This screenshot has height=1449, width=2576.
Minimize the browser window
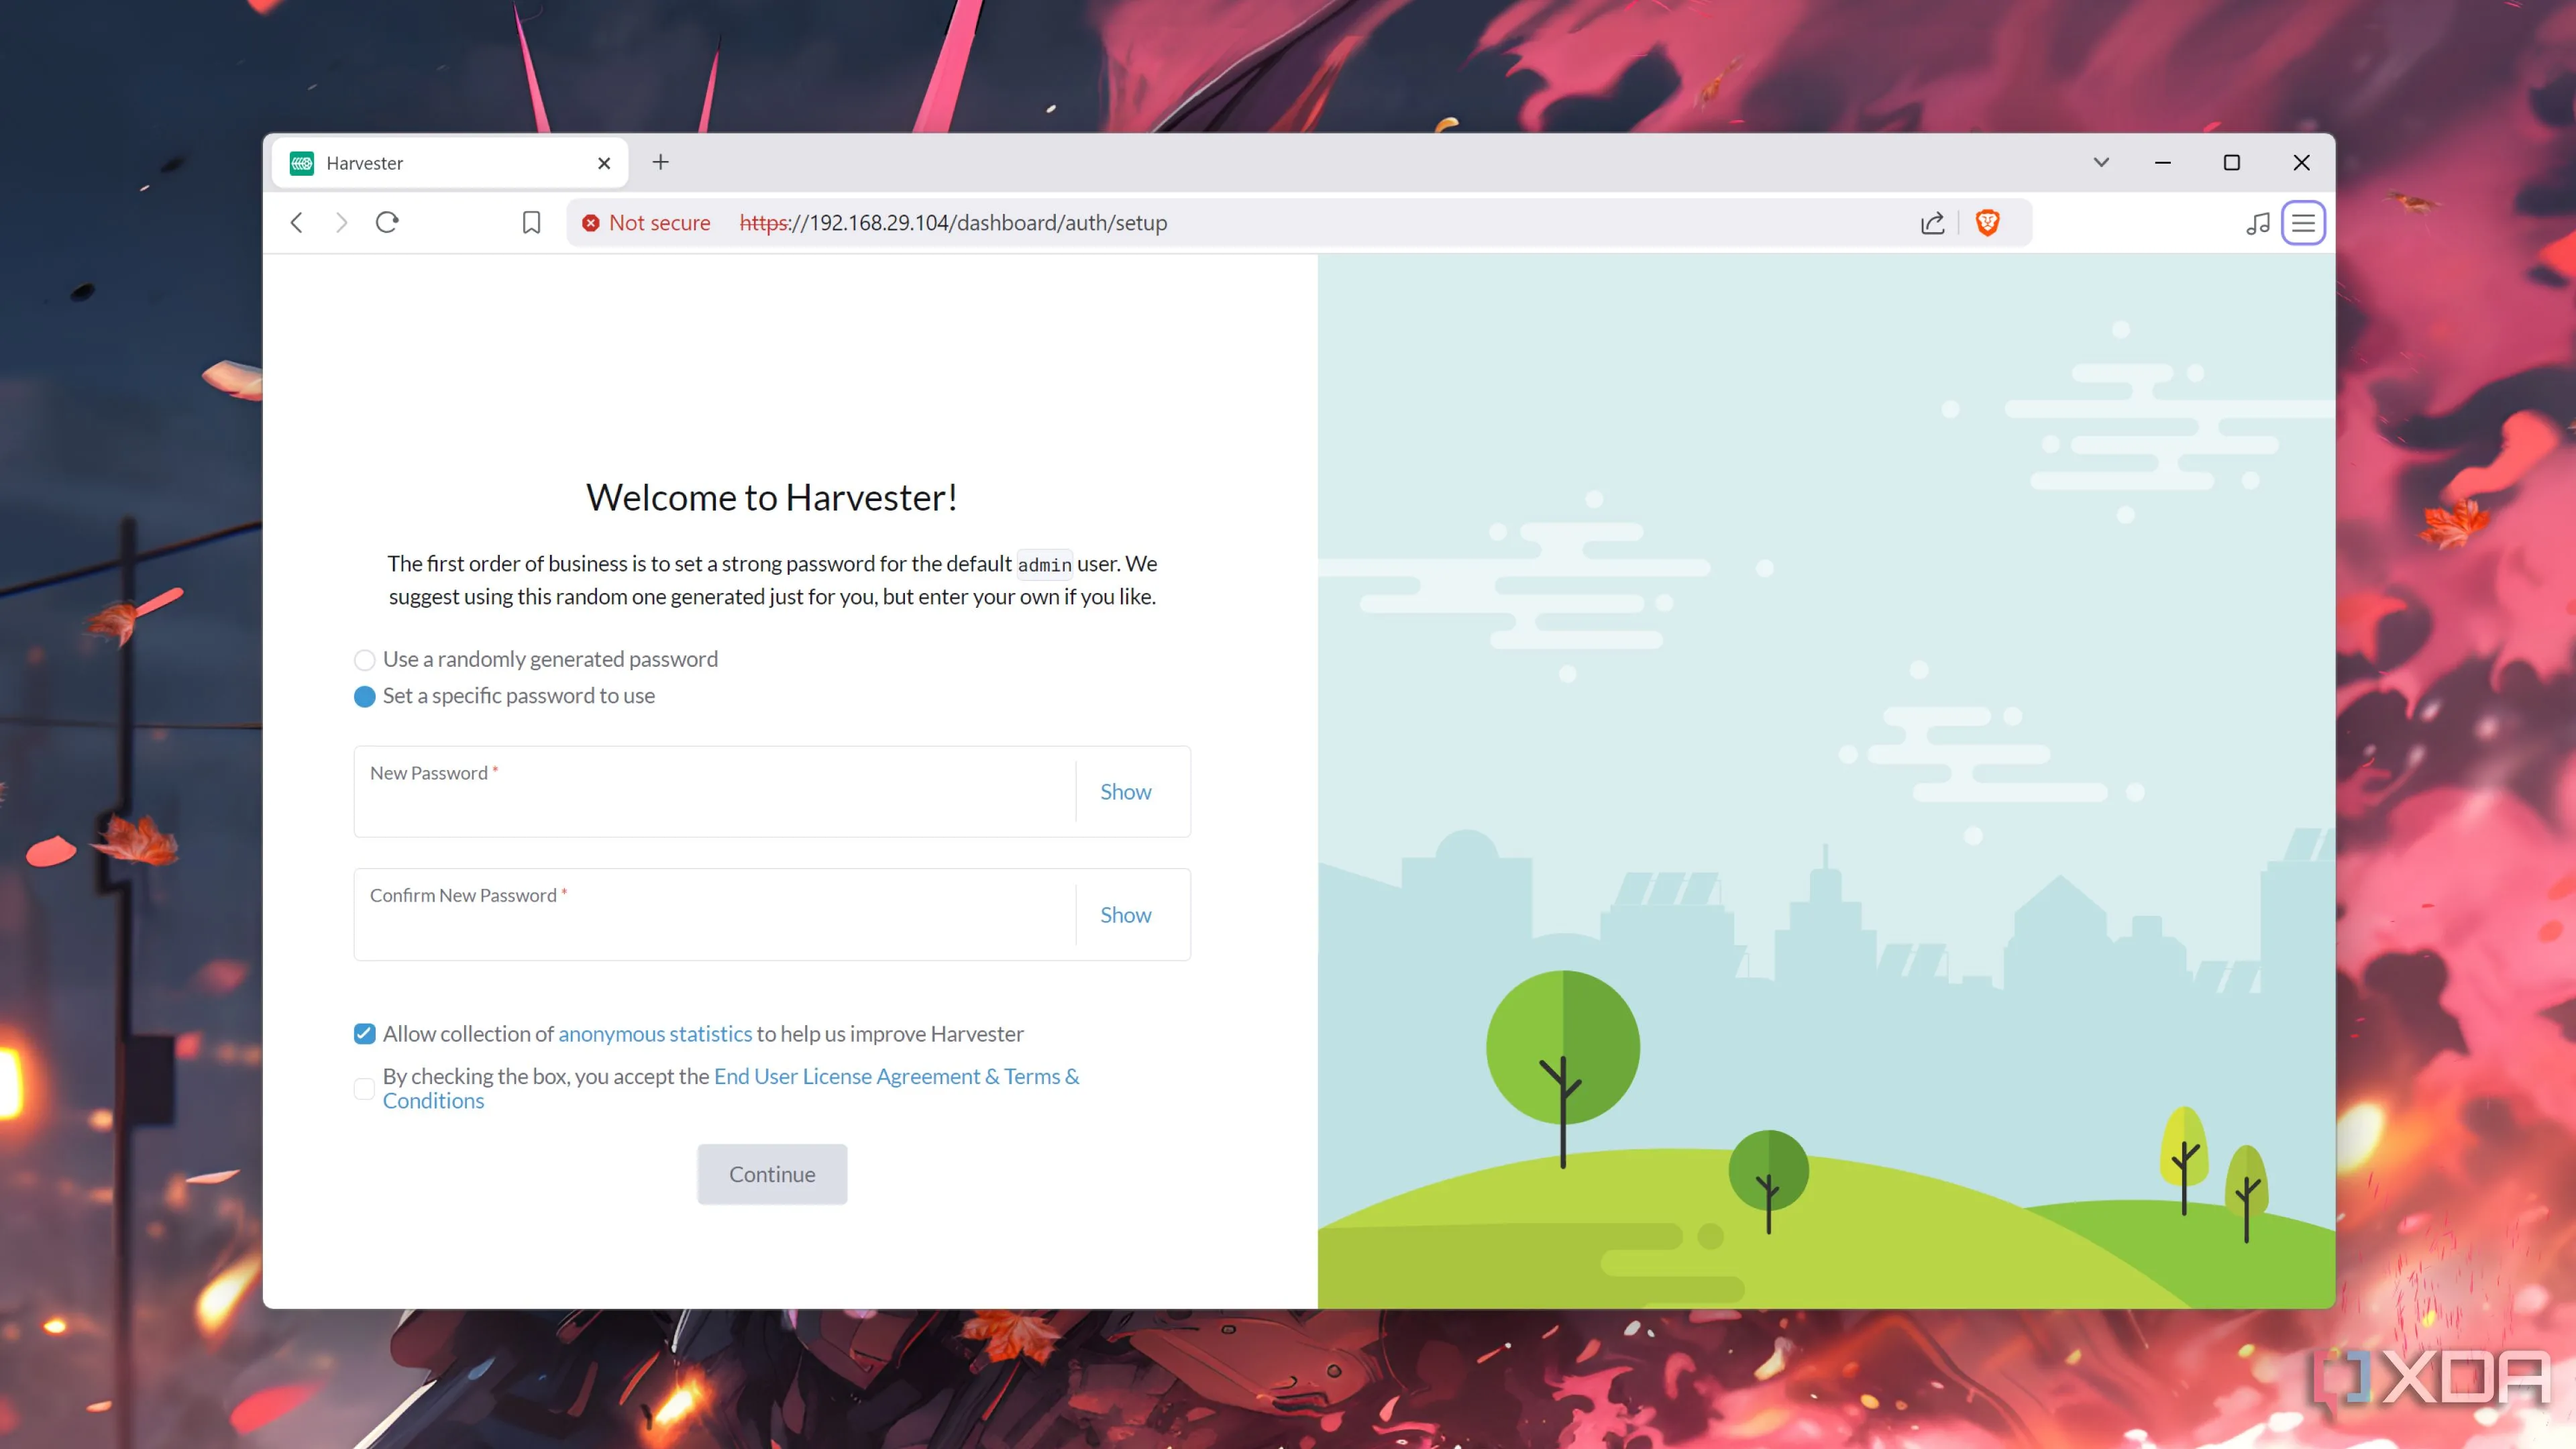pos(2162,162)
